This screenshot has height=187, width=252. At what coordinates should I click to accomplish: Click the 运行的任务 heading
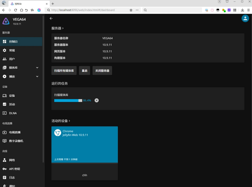(60, 83)
